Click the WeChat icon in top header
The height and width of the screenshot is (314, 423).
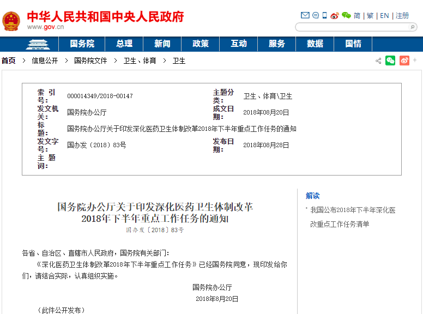[x=346, y=15]
